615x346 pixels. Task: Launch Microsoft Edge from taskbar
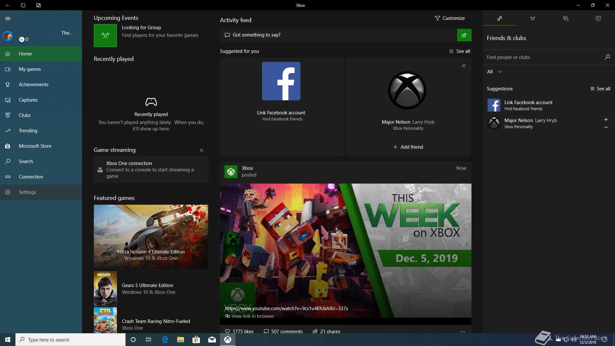165,340
